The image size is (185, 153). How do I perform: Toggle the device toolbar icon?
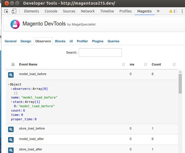tap(14, 11)
